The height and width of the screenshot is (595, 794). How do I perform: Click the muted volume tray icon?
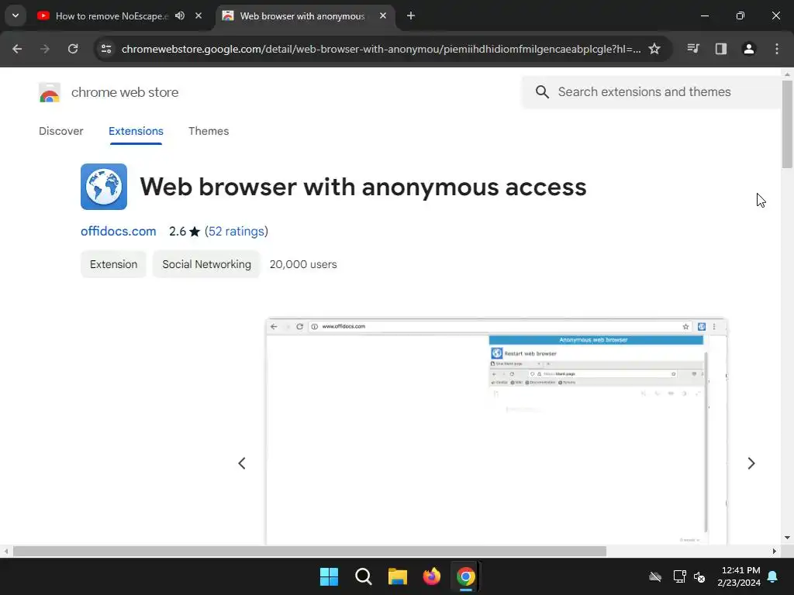pyautogui.click(x=699, y=576)
